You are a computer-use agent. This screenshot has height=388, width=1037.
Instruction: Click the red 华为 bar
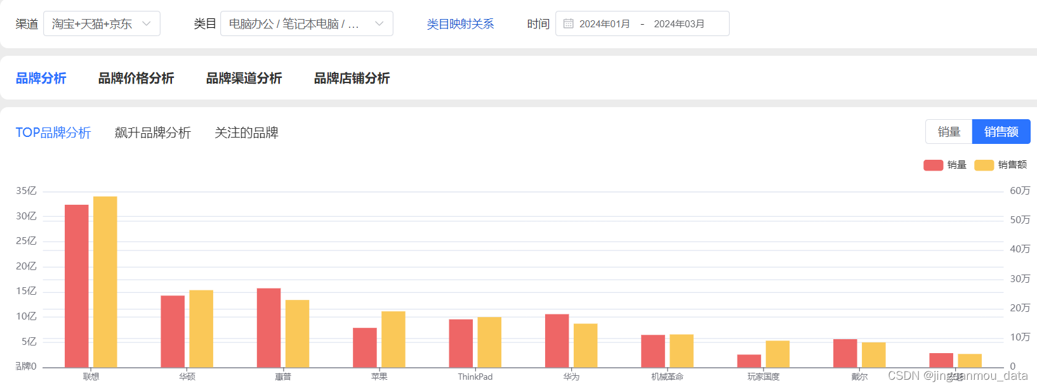[x=557, y=340]
